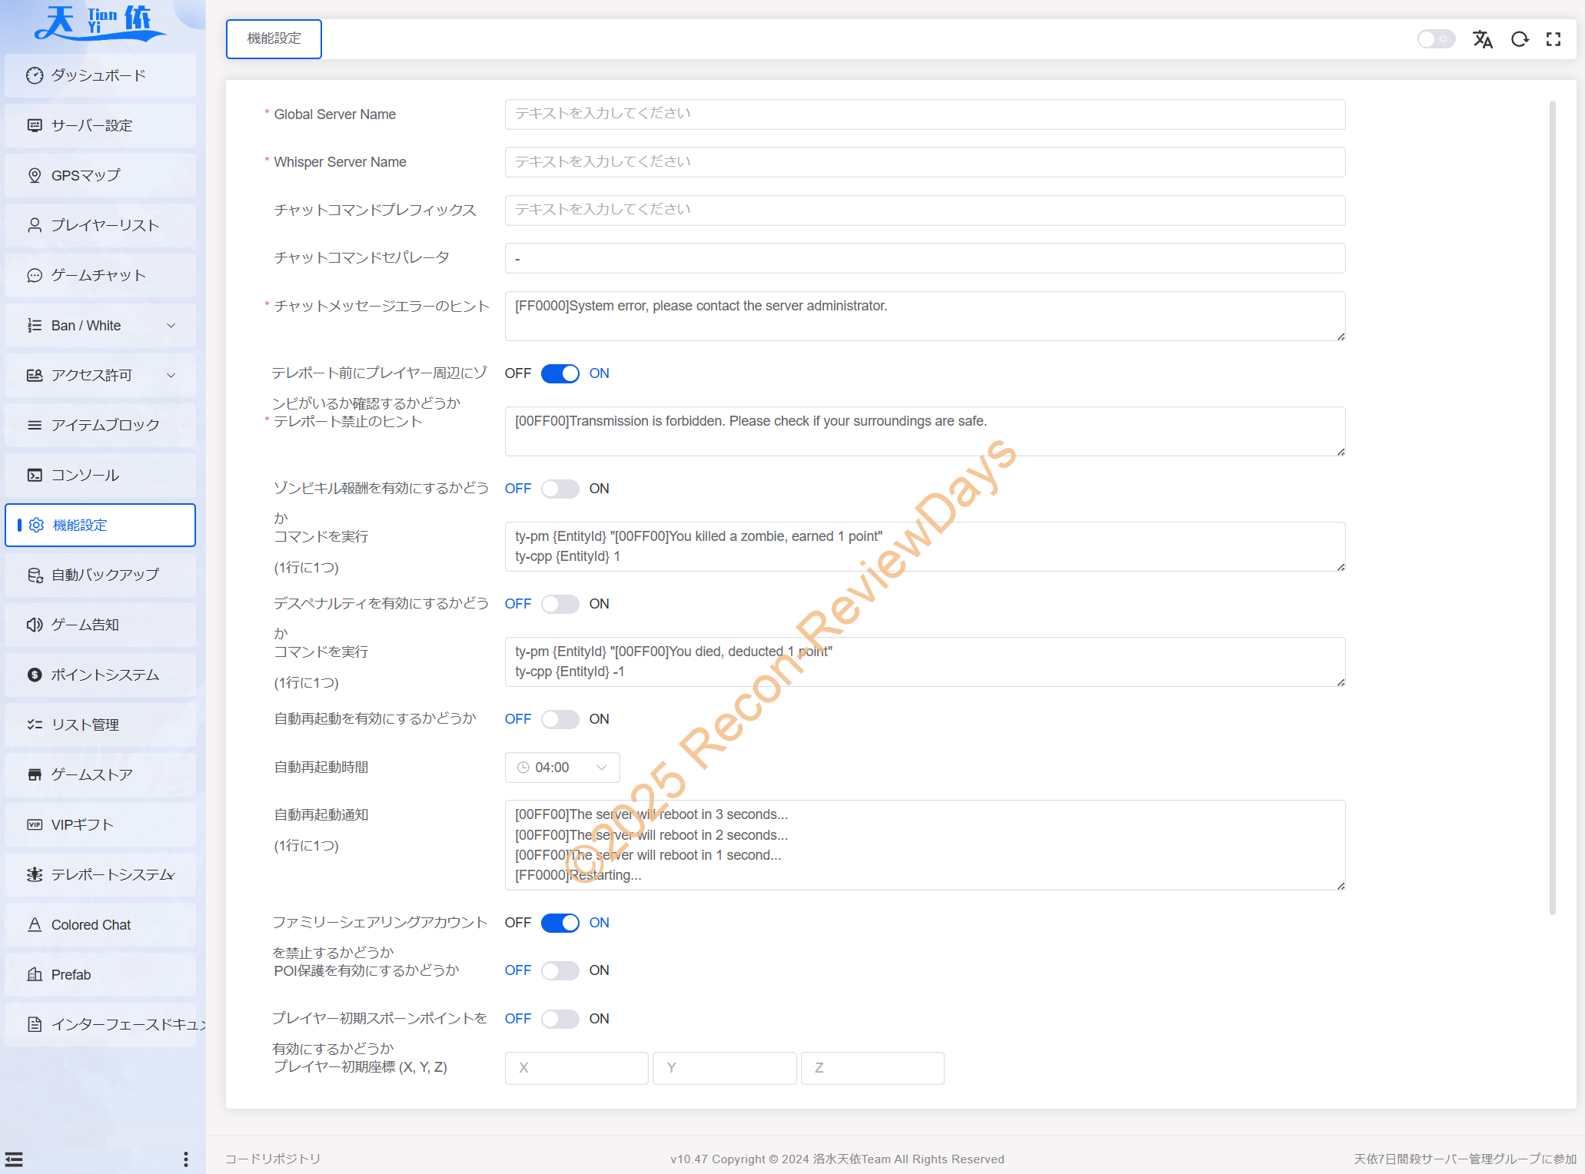Enable the POI保護 protection switch
This screenshot has width=1585, height=1174.
(560, 970)
